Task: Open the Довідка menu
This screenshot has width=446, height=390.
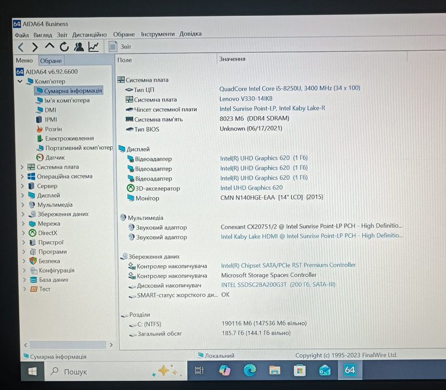Action: coord(190,34)
